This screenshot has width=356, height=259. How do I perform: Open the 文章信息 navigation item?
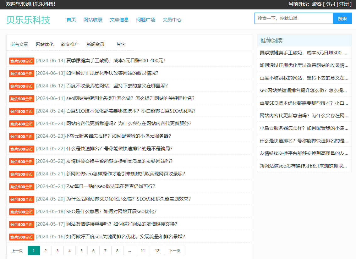pyautogui.click(x=119, y=20)
